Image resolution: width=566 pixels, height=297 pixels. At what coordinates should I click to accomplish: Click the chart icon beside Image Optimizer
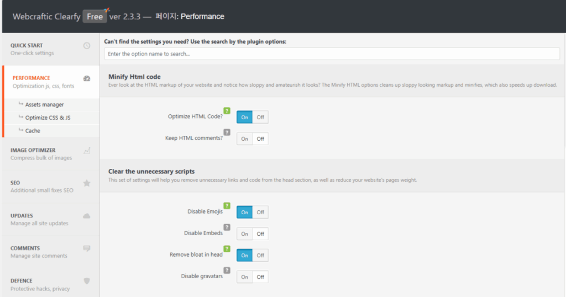(x=87, y=150)
